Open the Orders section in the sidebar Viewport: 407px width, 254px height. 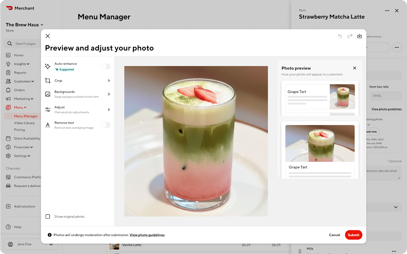[x=19, y=90]
